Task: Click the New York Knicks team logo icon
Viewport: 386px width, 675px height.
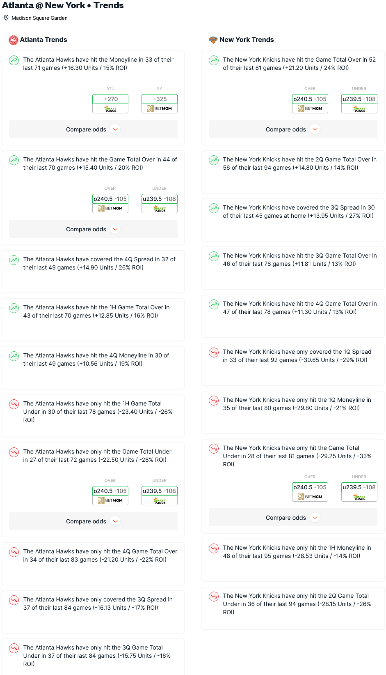Action: coord(213,40)
